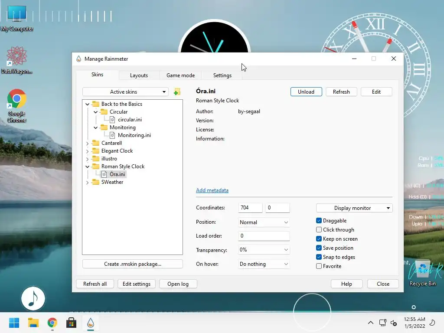
Task: Toggle the Keep on screen checkbox
Action: click(319, 239)
